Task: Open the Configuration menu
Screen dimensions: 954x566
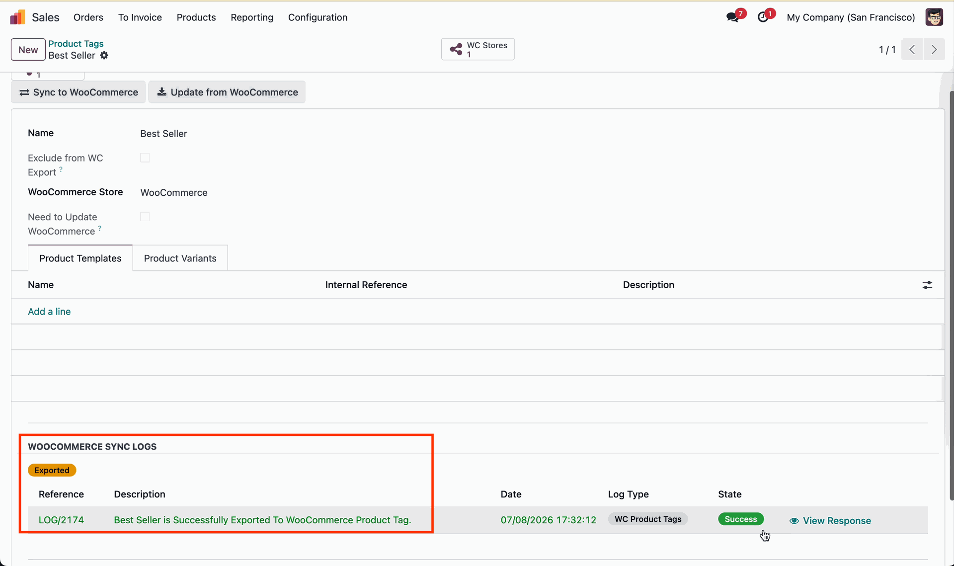Action: (x=318, y=17)
